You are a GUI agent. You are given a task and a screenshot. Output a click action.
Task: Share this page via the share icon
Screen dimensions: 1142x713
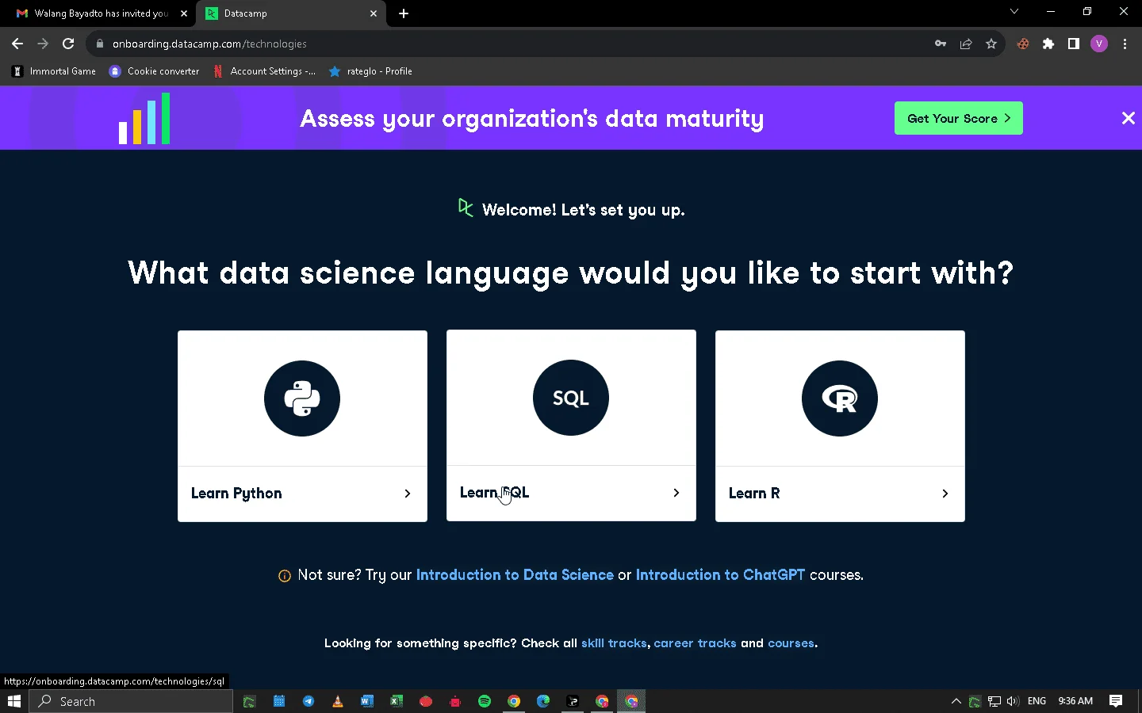(966, 44)
